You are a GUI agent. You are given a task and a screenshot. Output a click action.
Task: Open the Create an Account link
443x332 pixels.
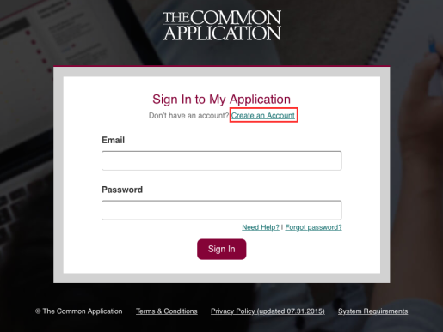pos(263,115)
